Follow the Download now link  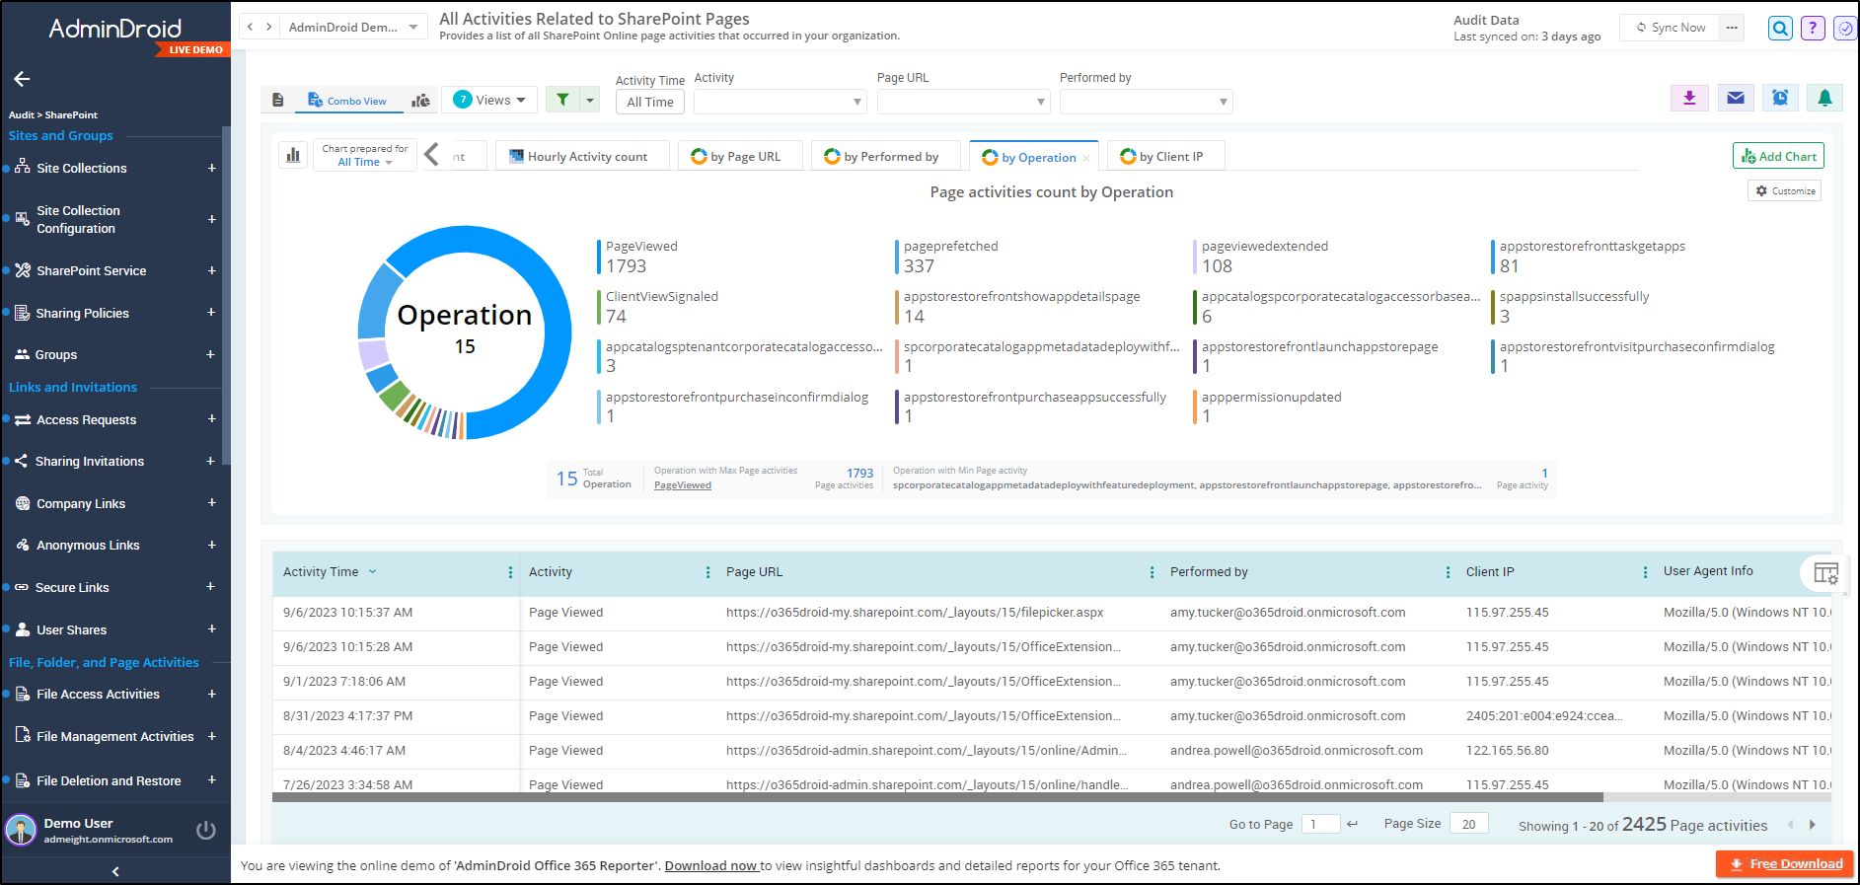pos(711,865)
